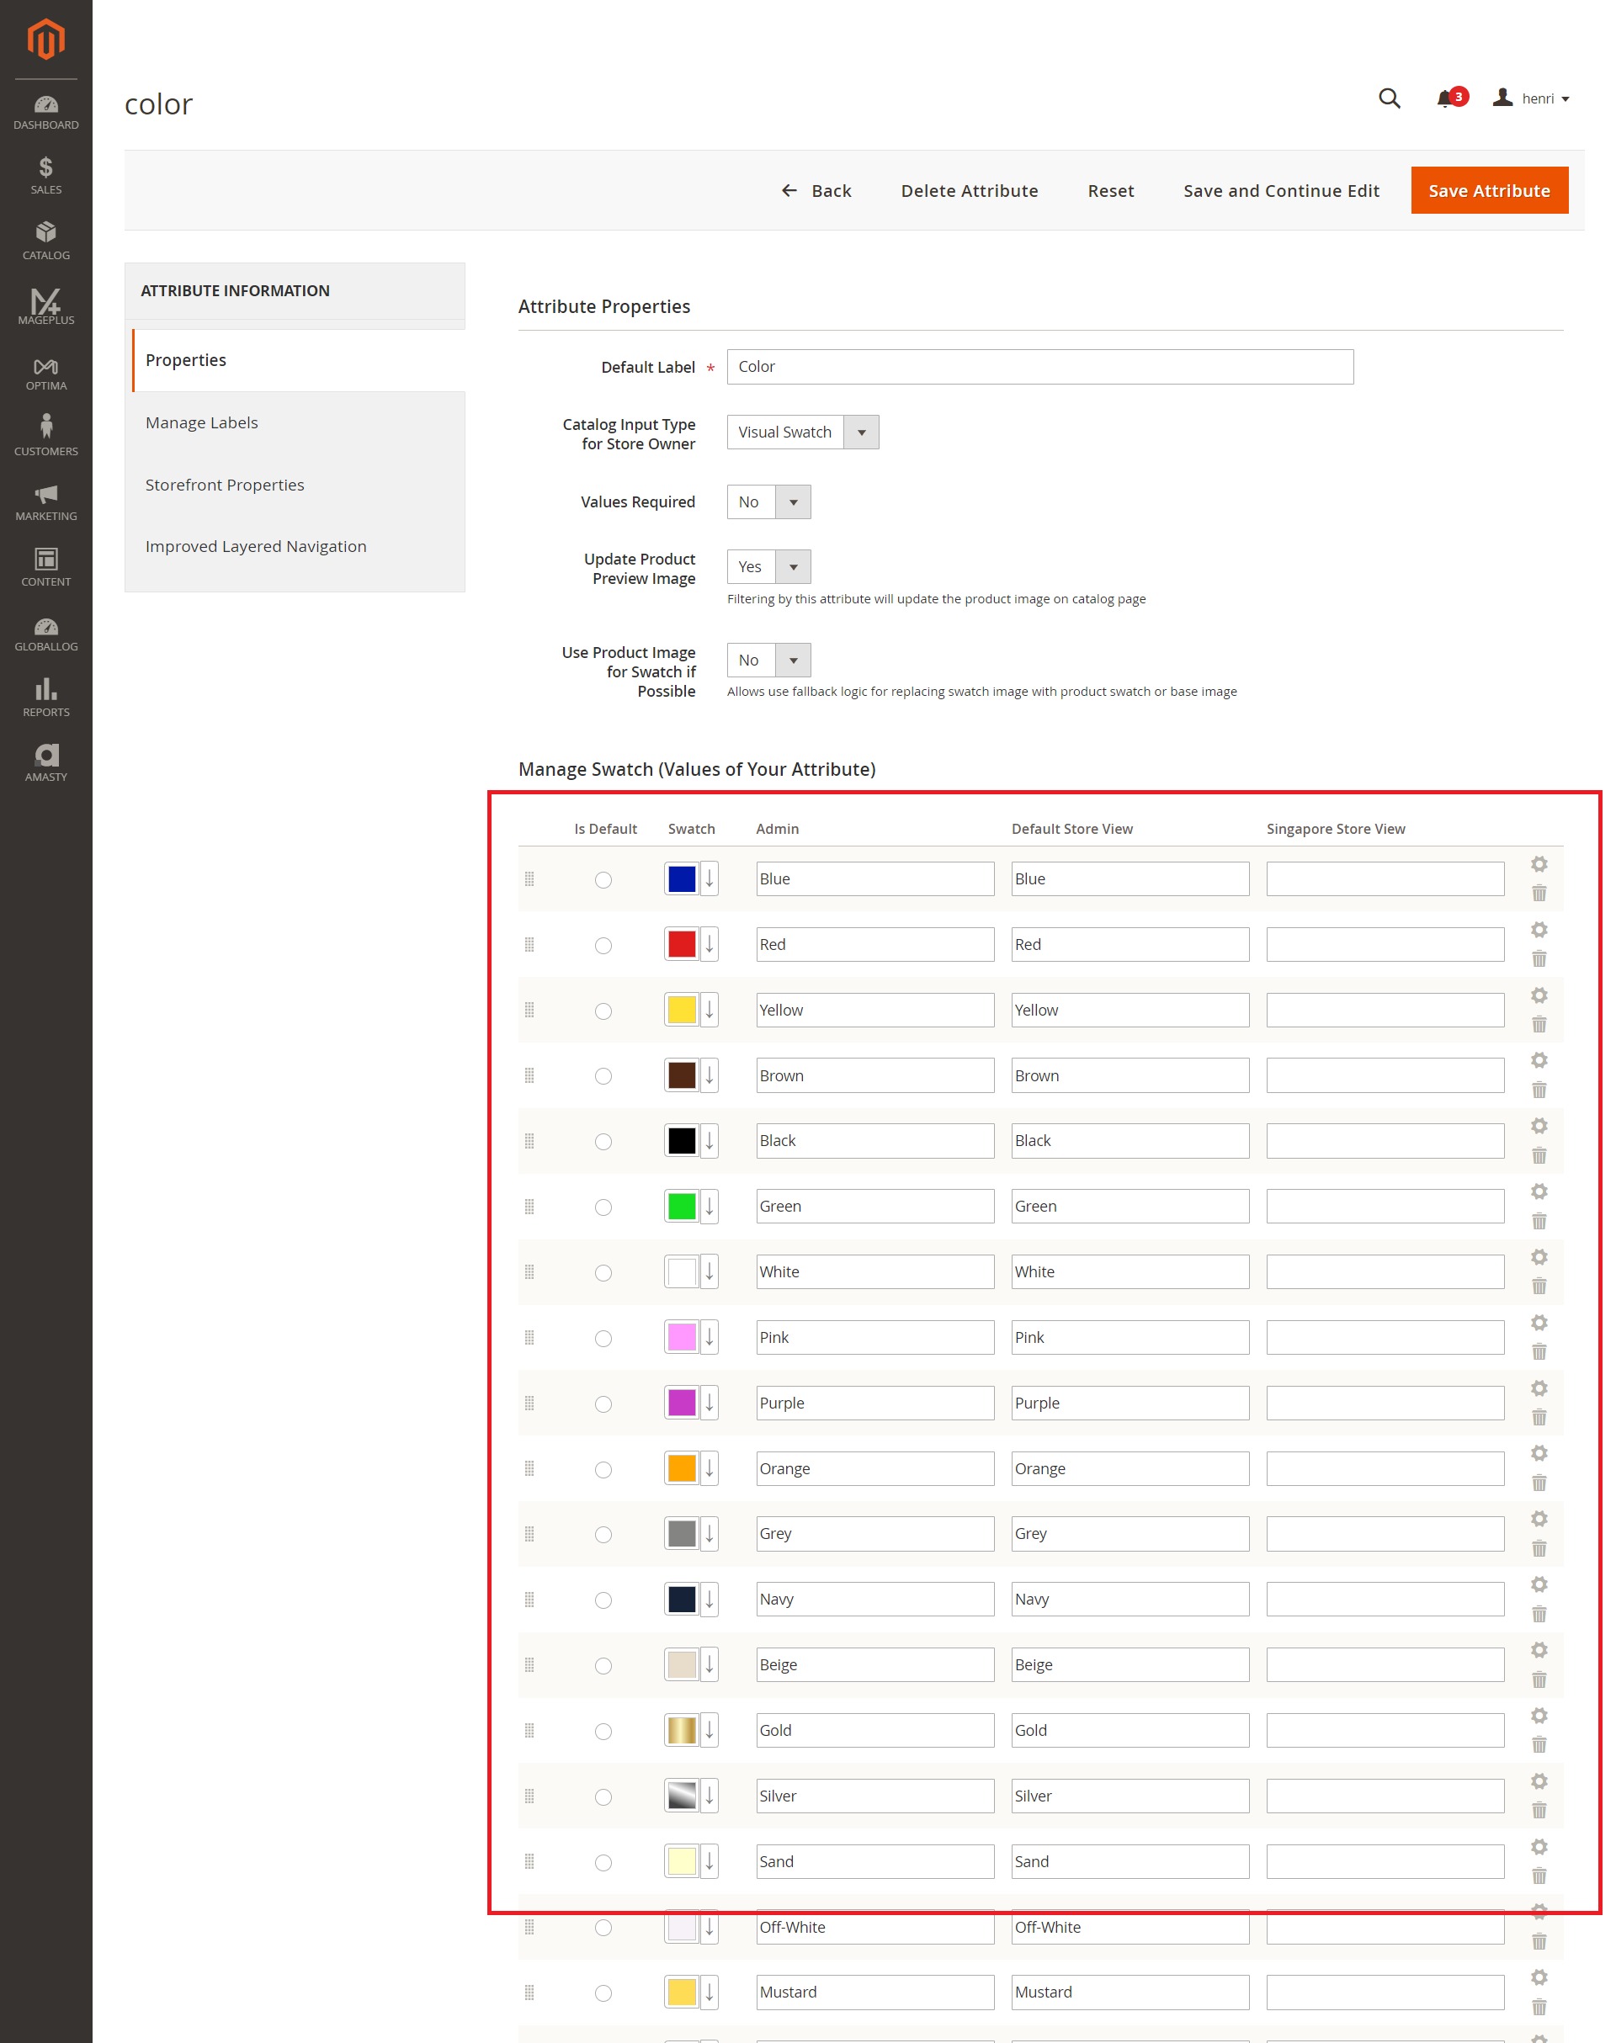Switch to Manage Labels tab

[x=201, y=422]
